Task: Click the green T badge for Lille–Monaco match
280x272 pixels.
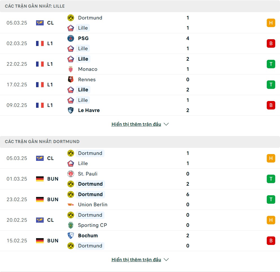Action: point(271,64)
